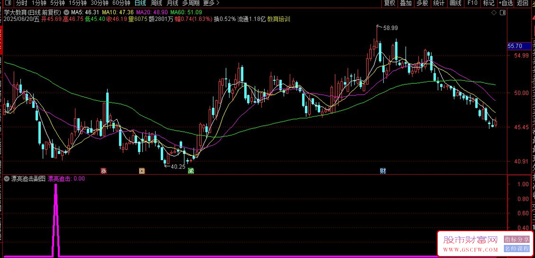Select the 5分钟 period tab
535x258 pixels.
[57, 3]
